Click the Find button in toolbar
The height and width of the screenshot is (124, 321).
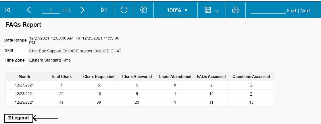click(x=291, y=11)
